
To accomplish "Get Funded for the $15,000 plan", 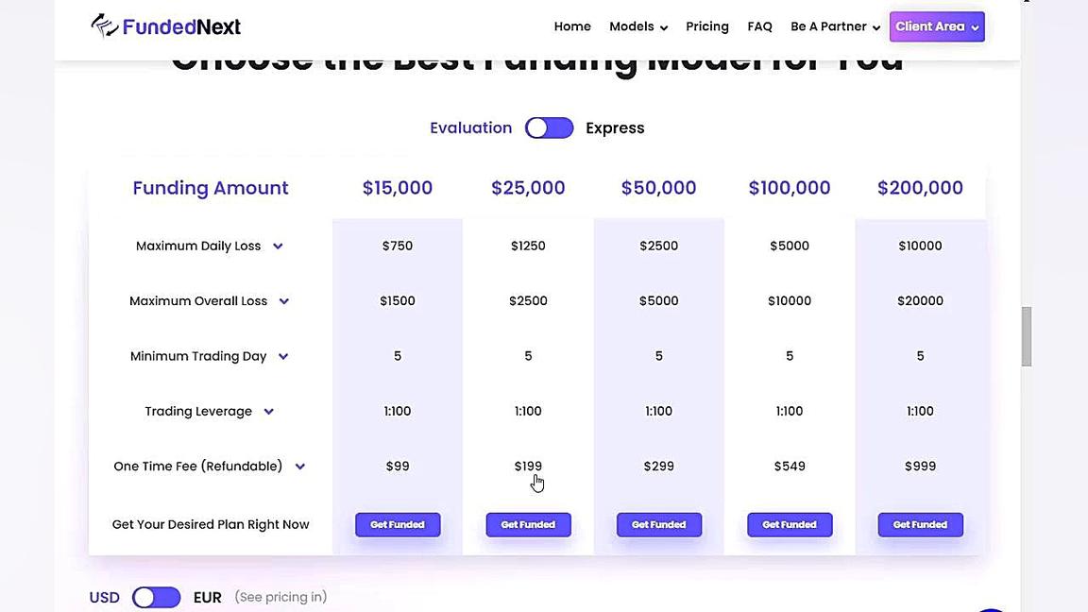I will [x=398, y=524].
